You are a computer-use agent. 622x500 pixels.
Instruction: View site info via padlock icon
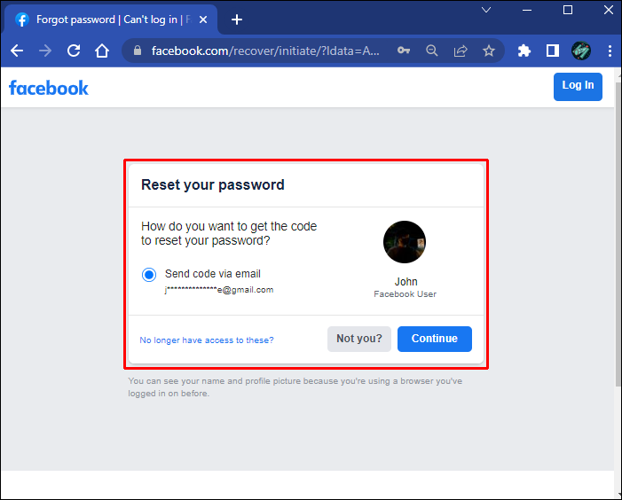pyautogui.click(x=137, y=51)
